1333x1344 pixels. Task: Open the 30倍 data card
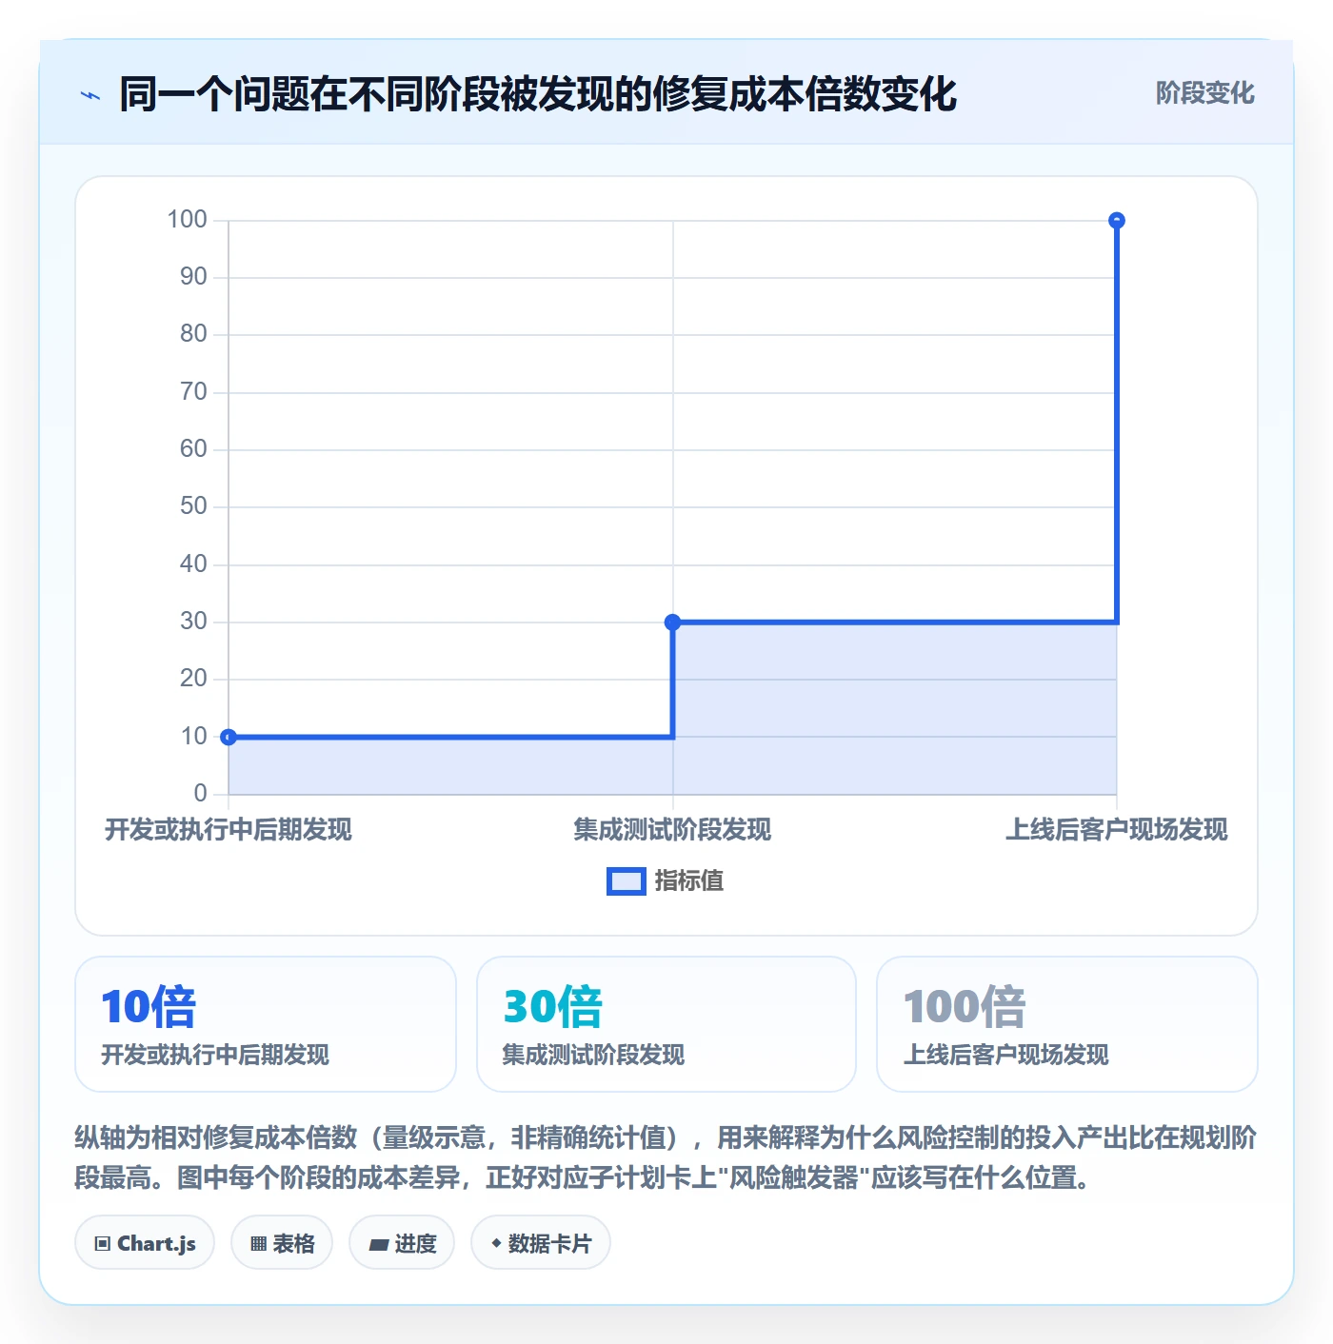click(666, 1024)
